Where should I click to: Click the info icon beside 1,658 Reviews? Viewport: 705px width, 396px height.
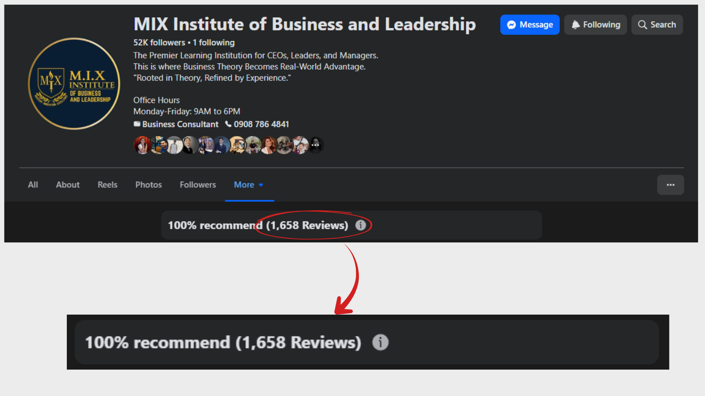point(361,225)
